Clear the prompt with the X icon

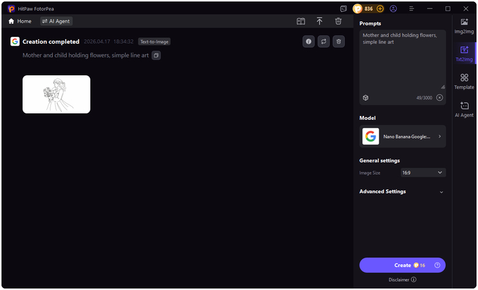[x=439, y=97]
